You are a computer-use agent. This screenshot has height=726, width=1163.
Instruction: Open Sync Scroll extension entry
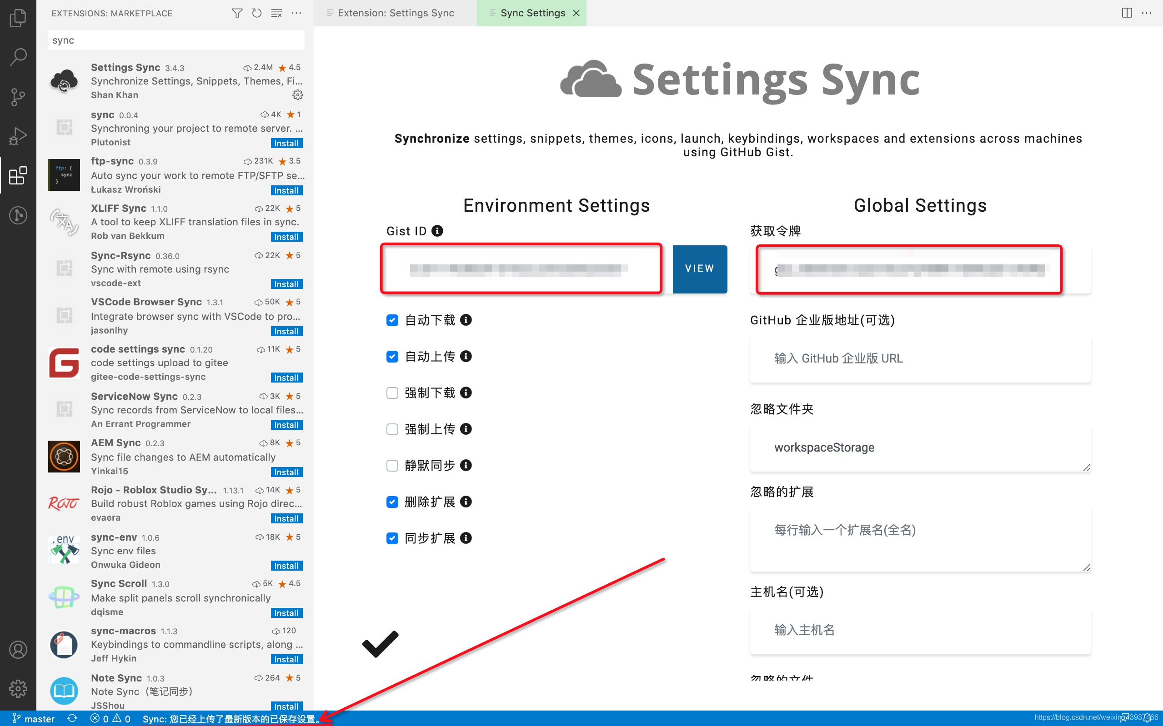[176, 598]
